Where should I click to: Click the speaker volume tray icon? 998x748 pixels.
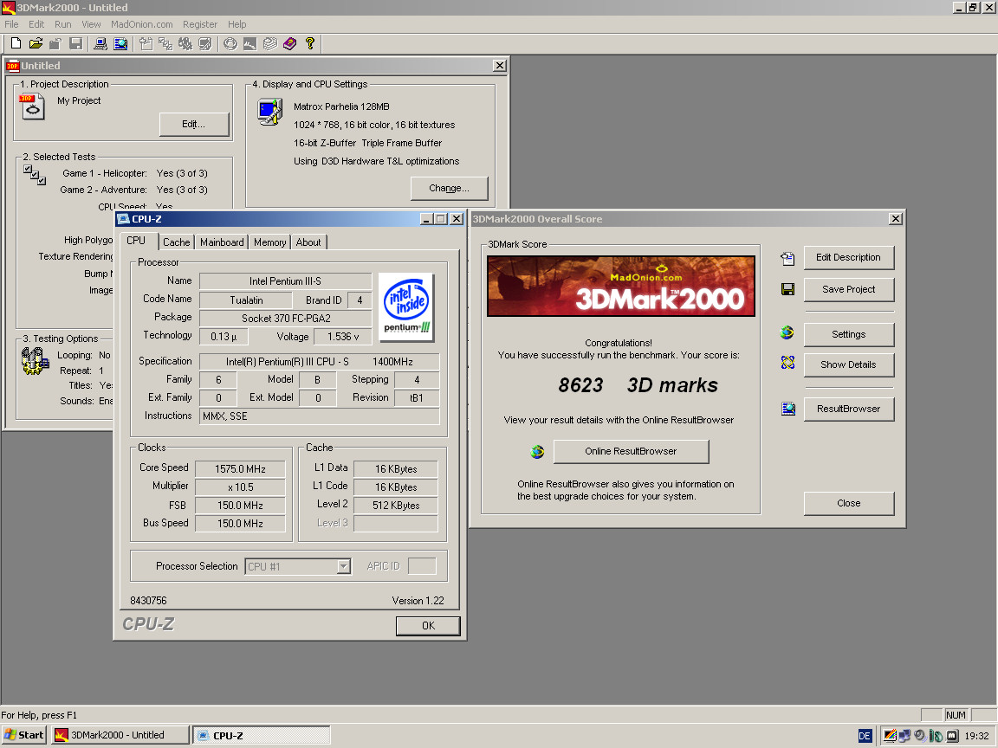[920, 736]
